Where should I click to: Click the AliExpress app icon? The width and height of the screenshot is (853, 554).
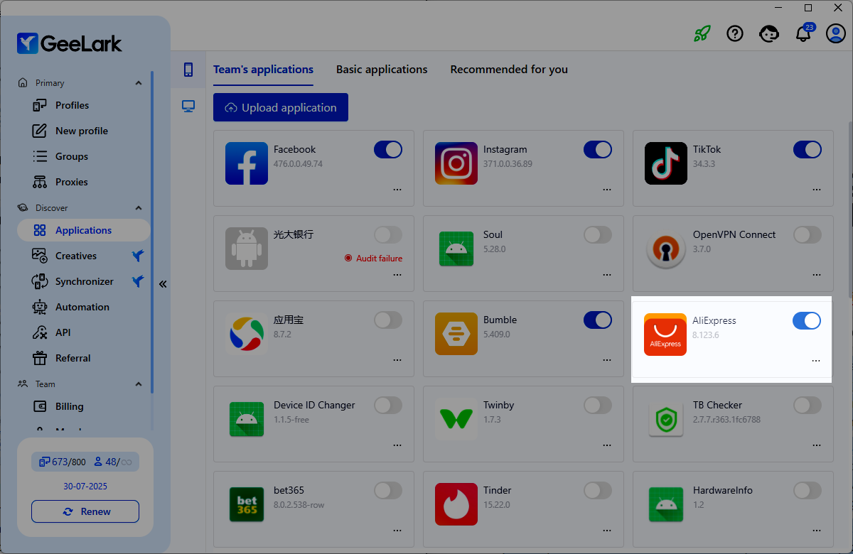point(665,335)
